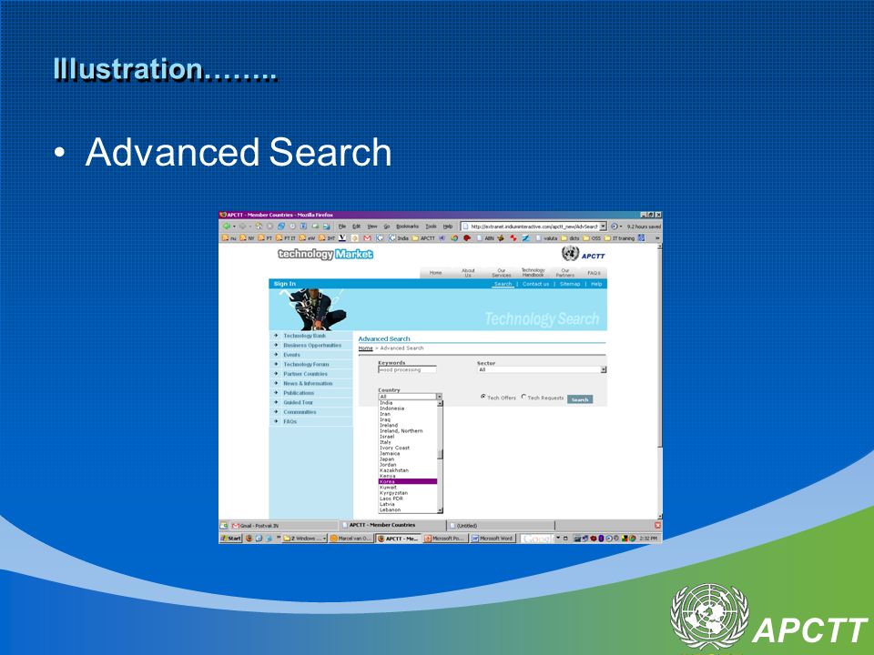Click the blue Search button in form
The height and width of the screenshot is (655, 874).
coord(580,399)
